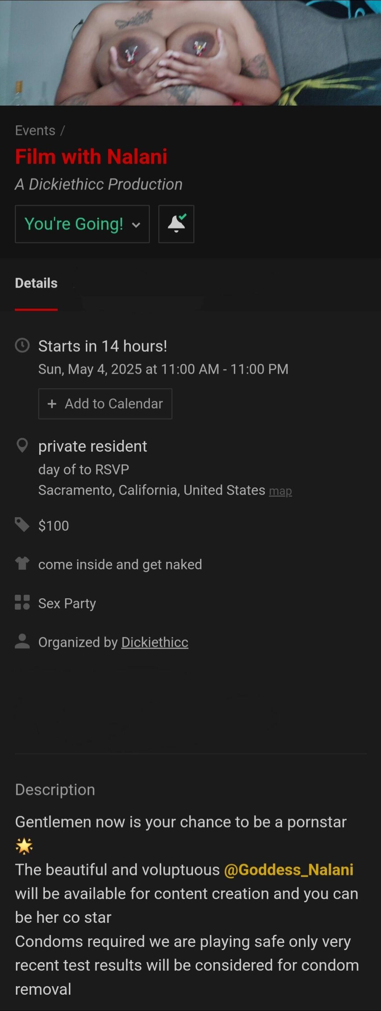
Task: Click the chevron arrow beside You're Going
Action: [136, 225]
